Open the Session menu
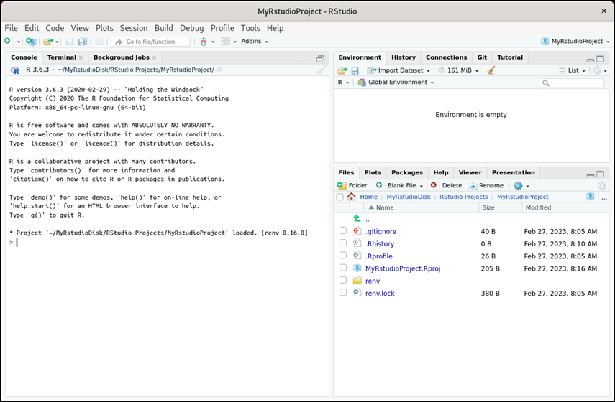 point(134,28)
